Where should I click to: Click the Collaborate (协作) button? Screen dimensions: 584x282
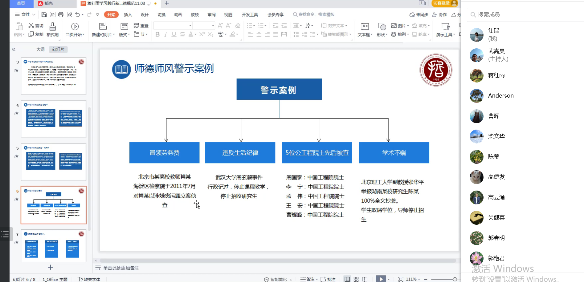[x=439, y=14]
